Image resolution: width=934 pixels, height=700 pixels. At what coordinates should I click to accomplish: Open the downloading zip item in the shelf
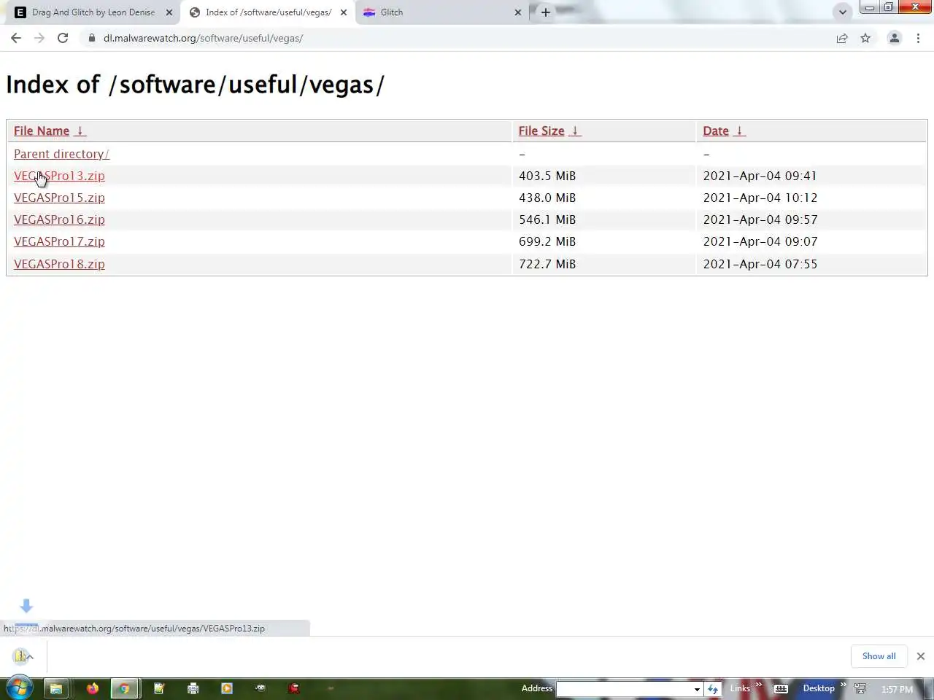click(x=20, y=656)
